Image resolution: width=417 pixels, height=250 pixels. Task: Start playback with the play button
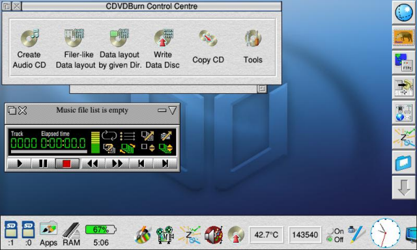point(19,163)
